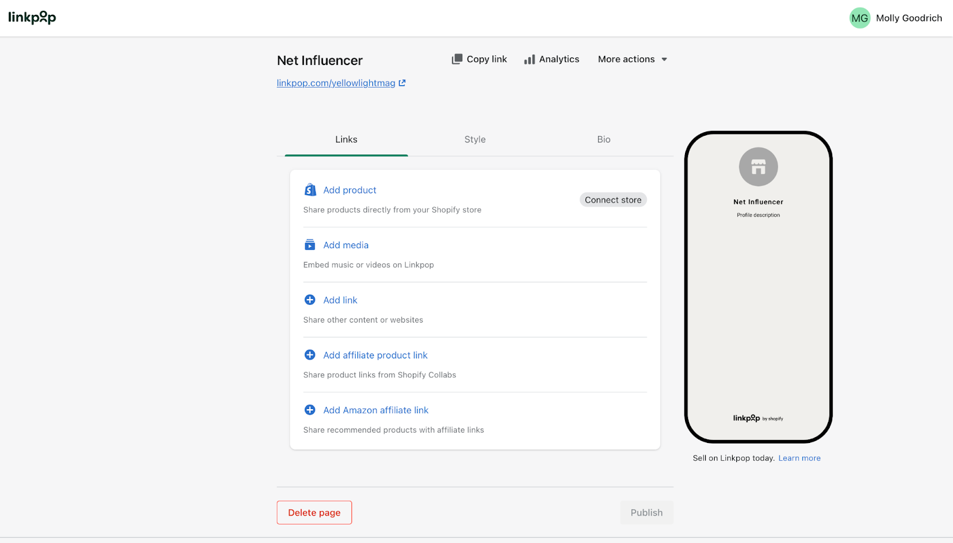Image resolution: width=953 pixels, height=543 pixels.
Task: Click Net Influencer name in phone preview
Action: (758, 202)
